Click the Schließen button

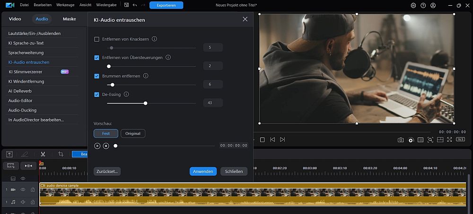pos(234,171)
